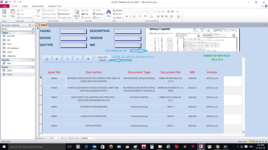Select the Home ribbon tab
Image resolution: width=268 pixels, height=150 pixels.
coord(15,6)
